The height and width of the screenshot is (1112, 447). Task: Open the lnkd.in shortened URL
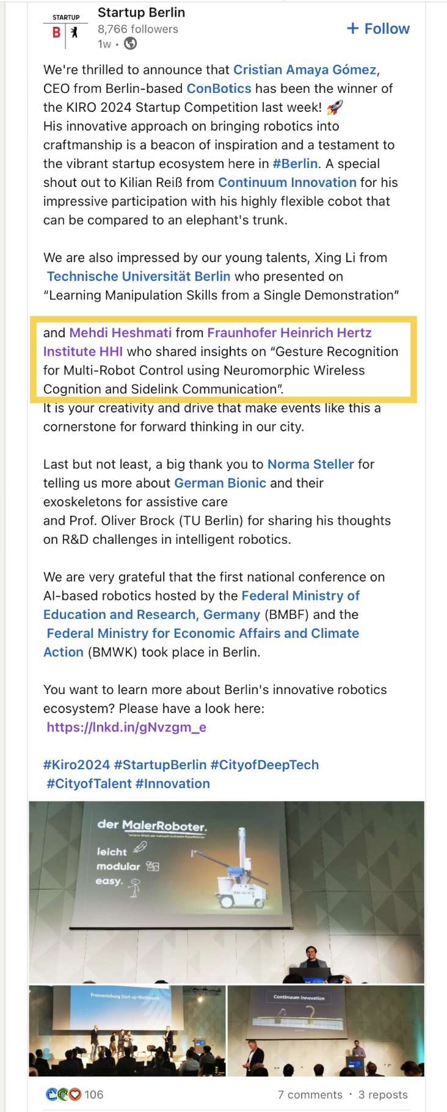[126, 728]
